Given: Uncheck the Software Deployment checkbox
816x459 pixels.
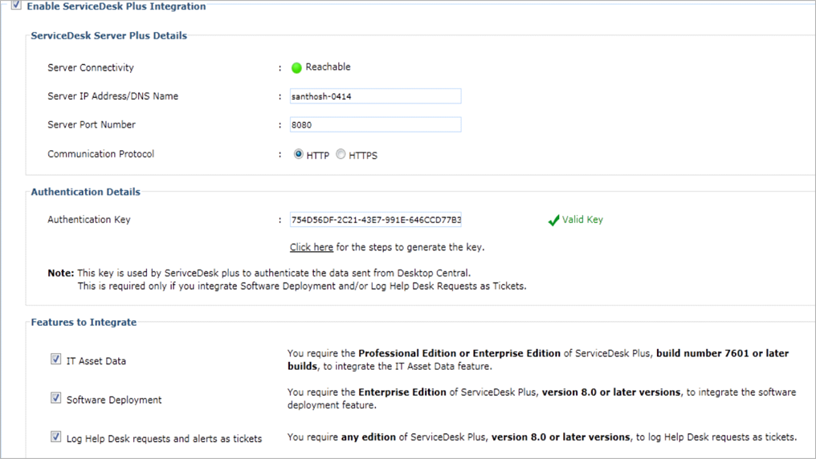Looking at the screenshot, I should (55, 398).
